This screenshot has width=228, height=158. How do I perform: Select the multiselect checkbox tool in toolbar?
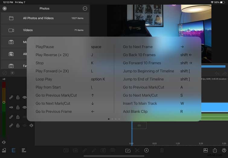(128, 150)
